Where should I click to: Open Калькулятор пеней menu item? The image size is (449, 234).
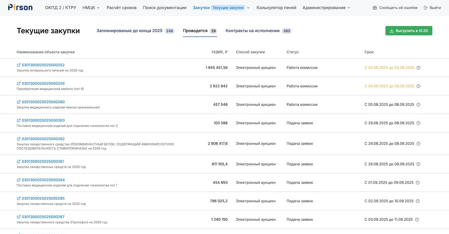(276, 7)
